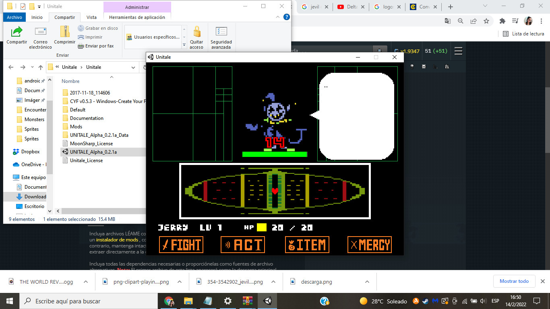Screen dimensions: 550x309
Task: Click the Compartir share icon in ribbon
Action: pos(17,35)
